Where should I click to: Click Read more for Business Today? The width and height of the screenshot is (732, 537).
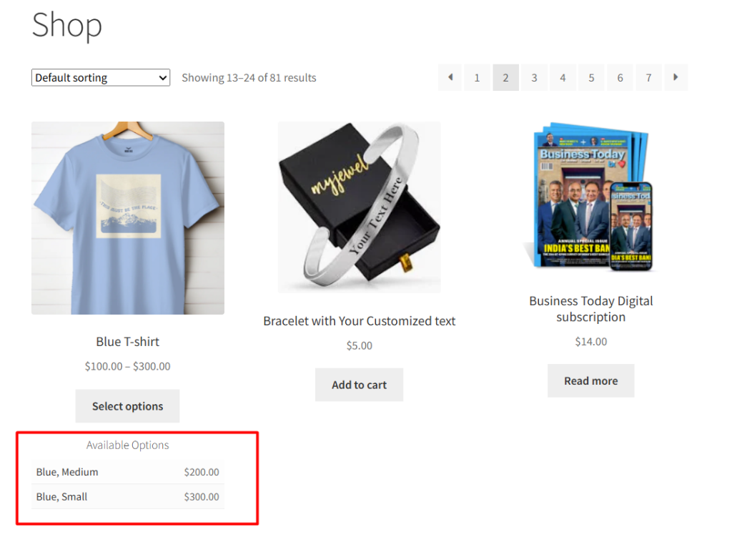click(x=590, y=380)
